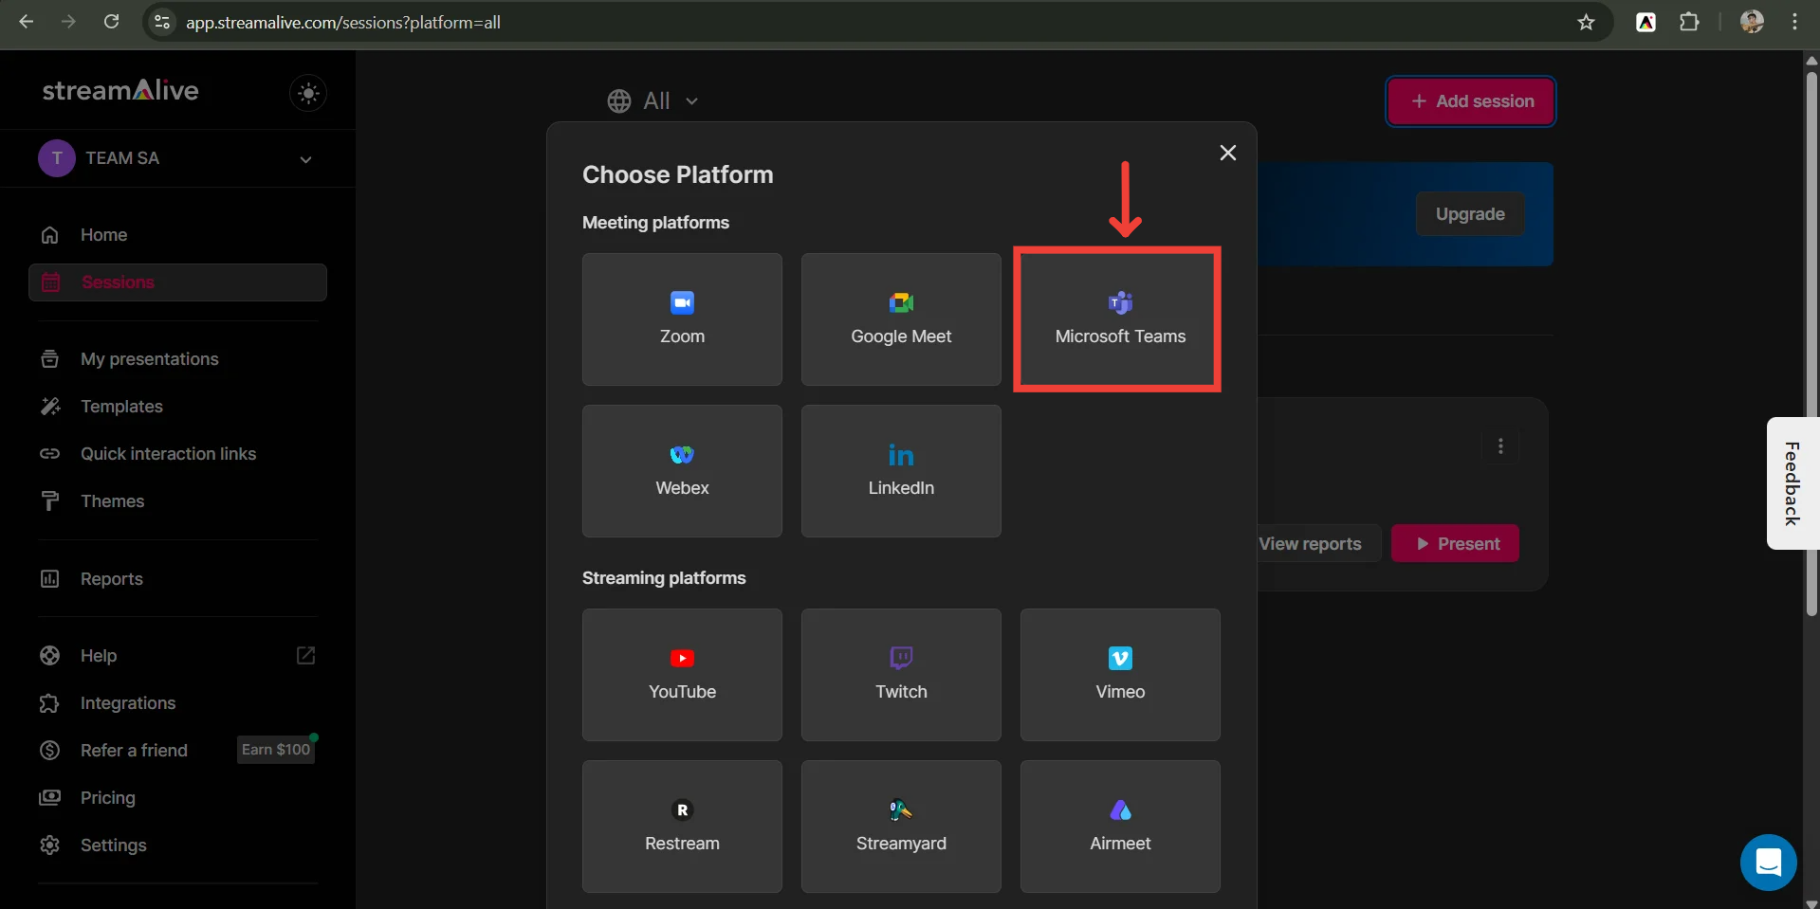Open Pricing in the sidebar
The width and height of the screenshot is (1820, 909).
click(x=177, y=798)
